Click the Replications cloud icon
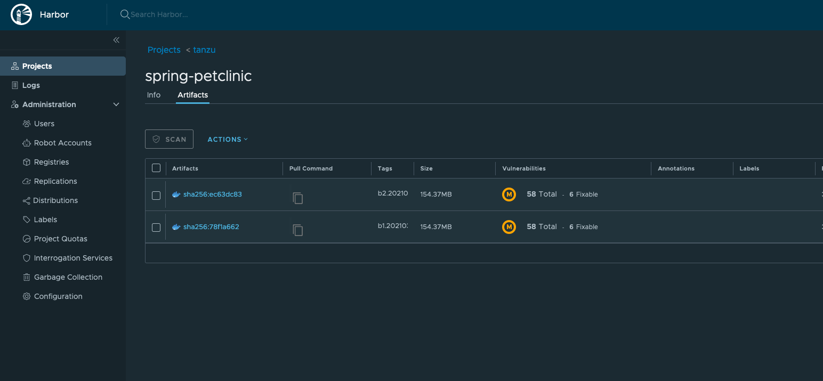823x381 pixels. point(27,181)
